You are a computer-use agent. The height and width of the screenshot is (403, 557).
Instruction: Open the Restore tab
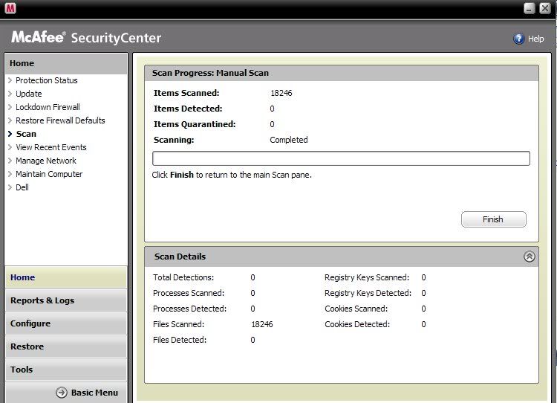(66, 346)
